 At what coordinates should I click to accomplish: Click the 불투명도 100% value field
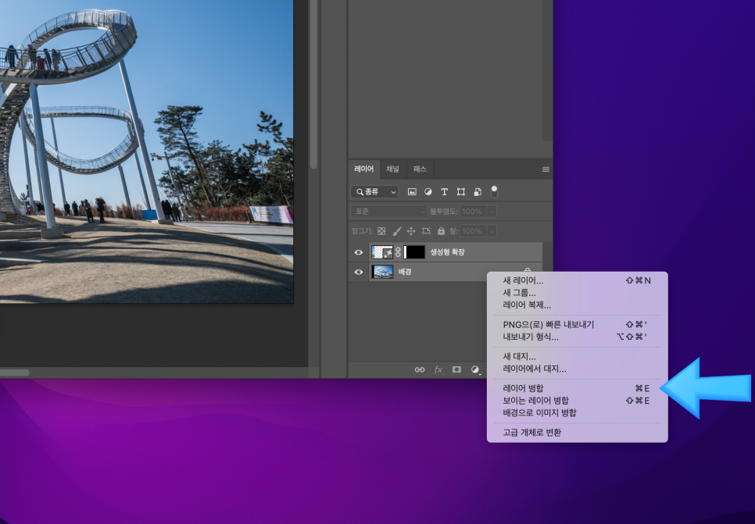(473, 211)
